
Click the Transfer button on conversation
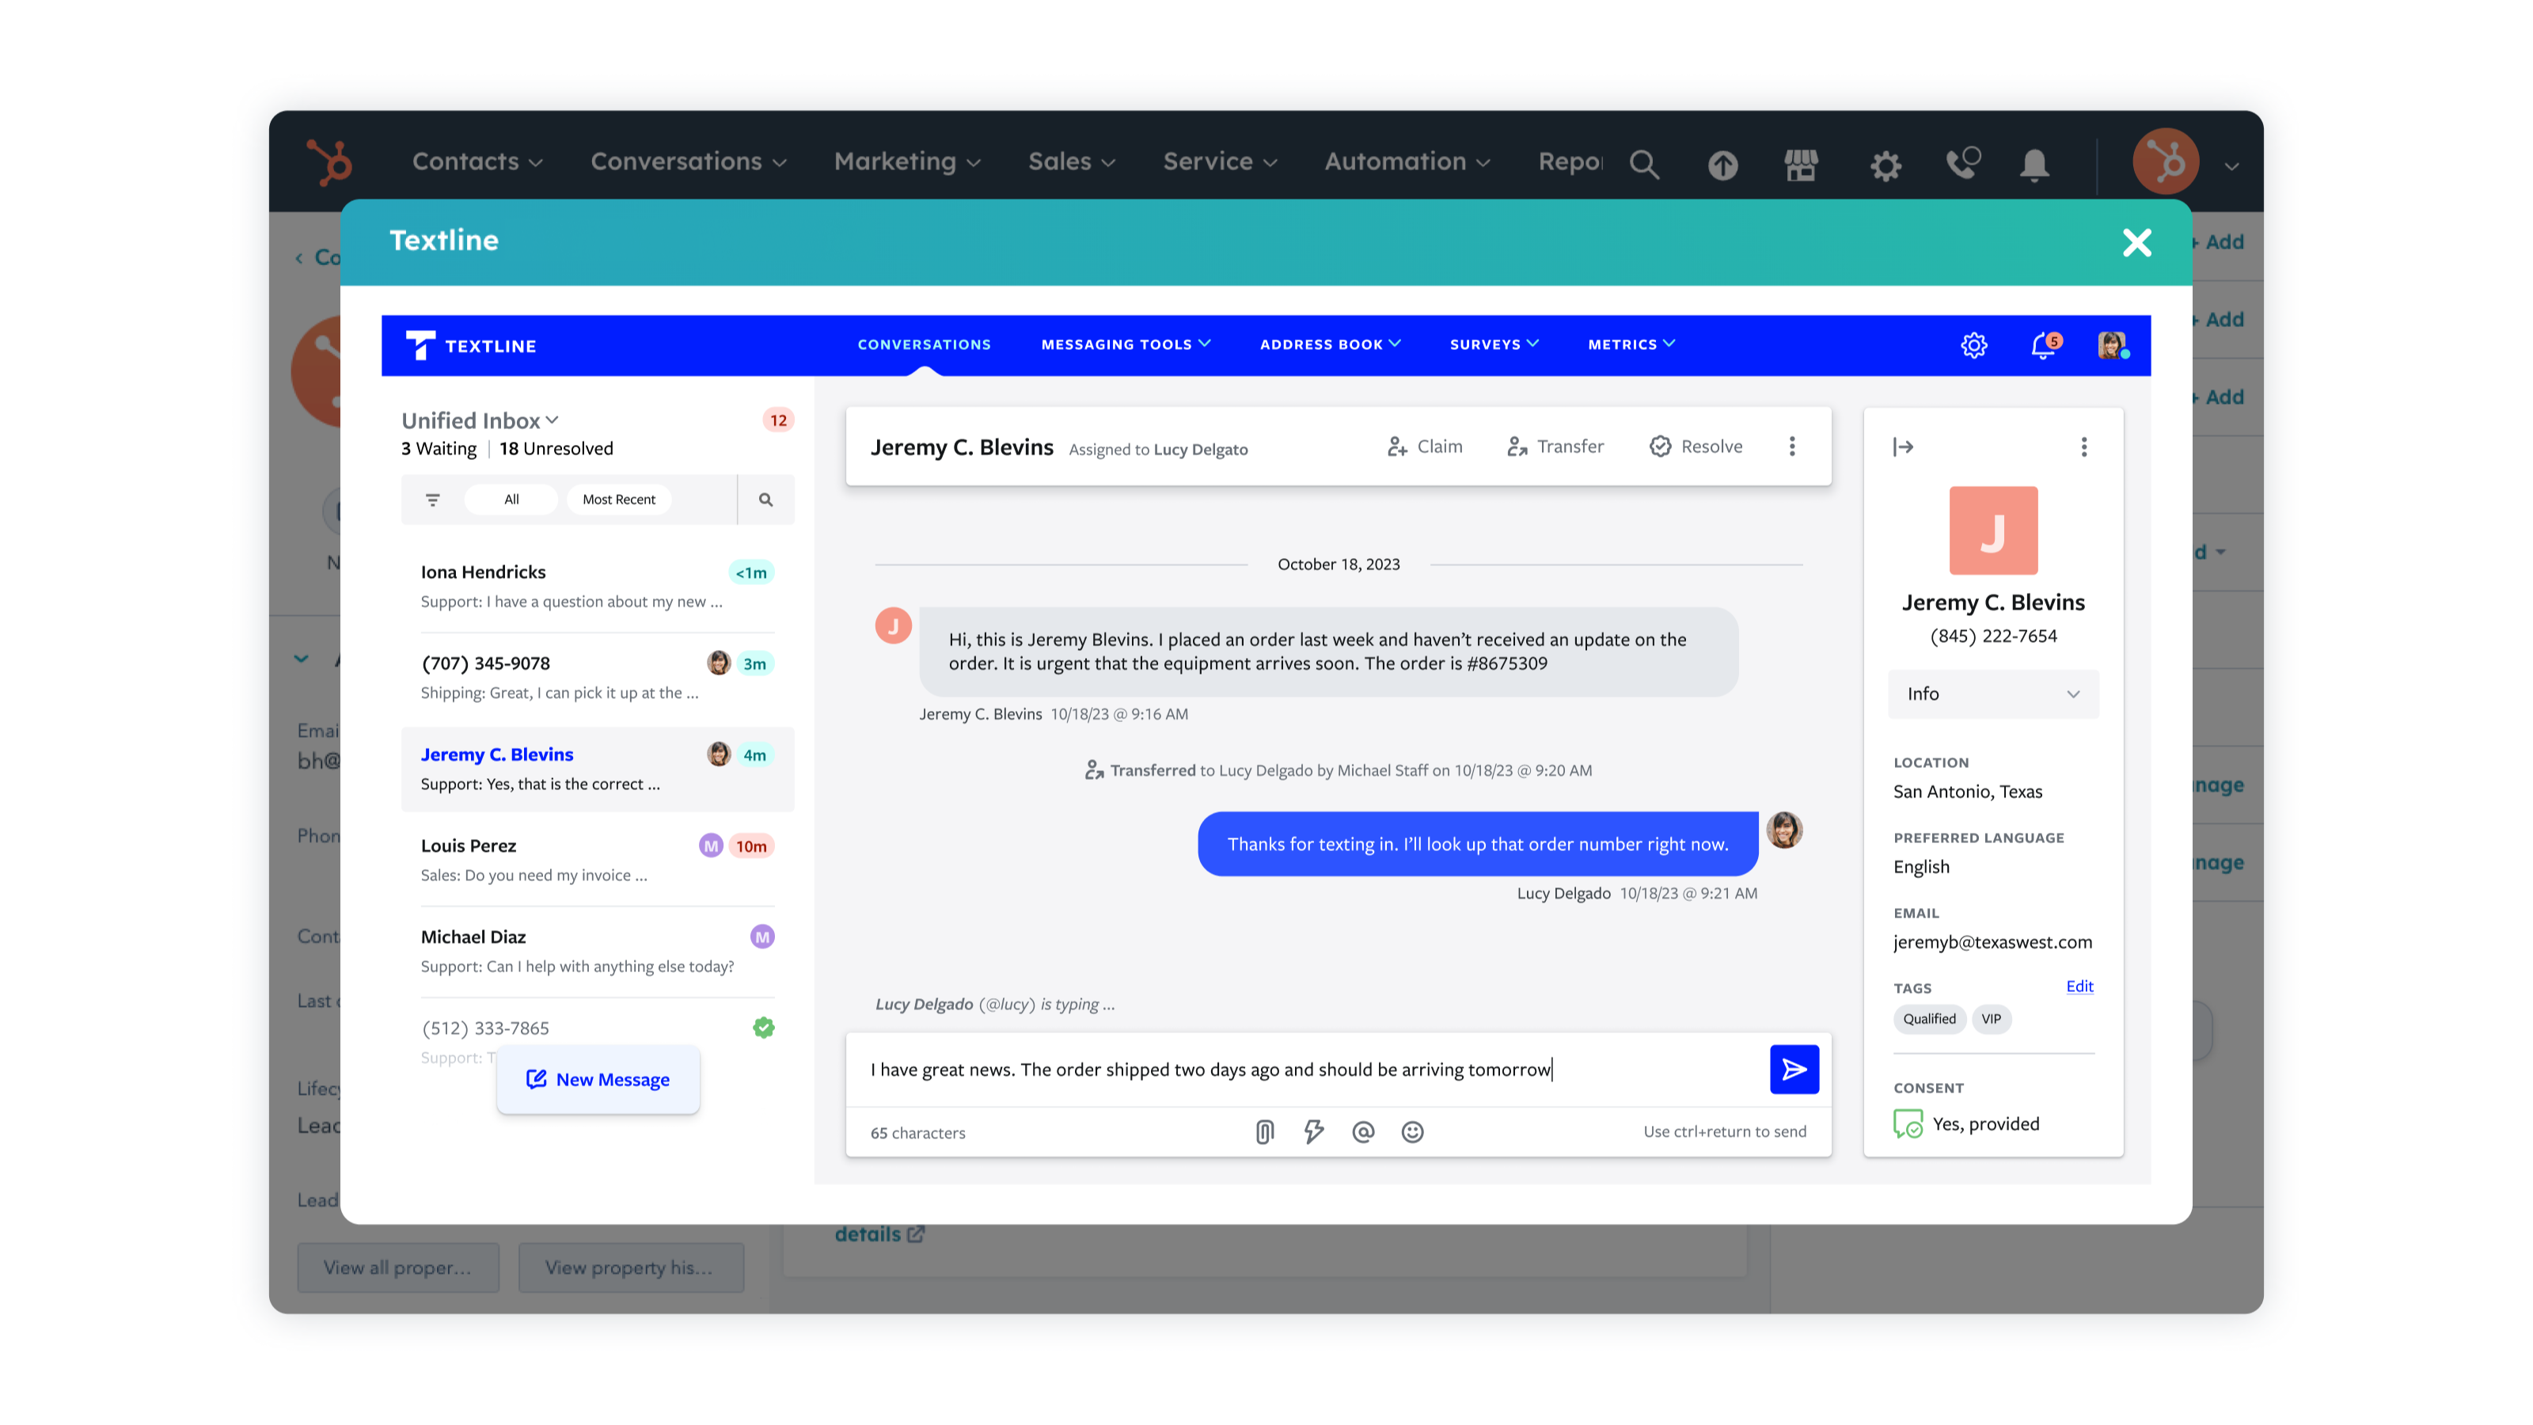[1555, 446]
